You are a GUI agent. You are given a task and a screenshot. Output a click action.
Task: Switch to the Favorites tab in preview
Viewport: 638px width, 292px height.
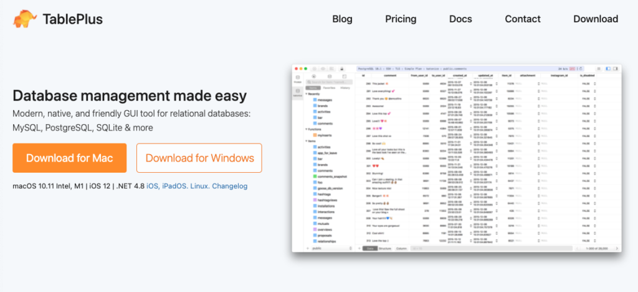coord(329,88)
